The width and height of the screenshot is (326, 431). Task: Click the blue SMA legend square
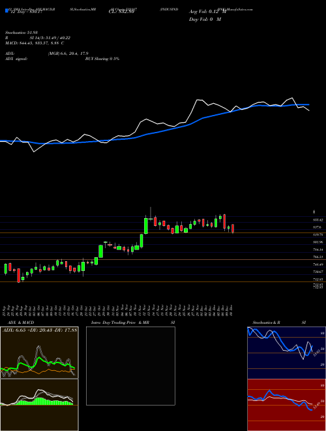(7, 11)
